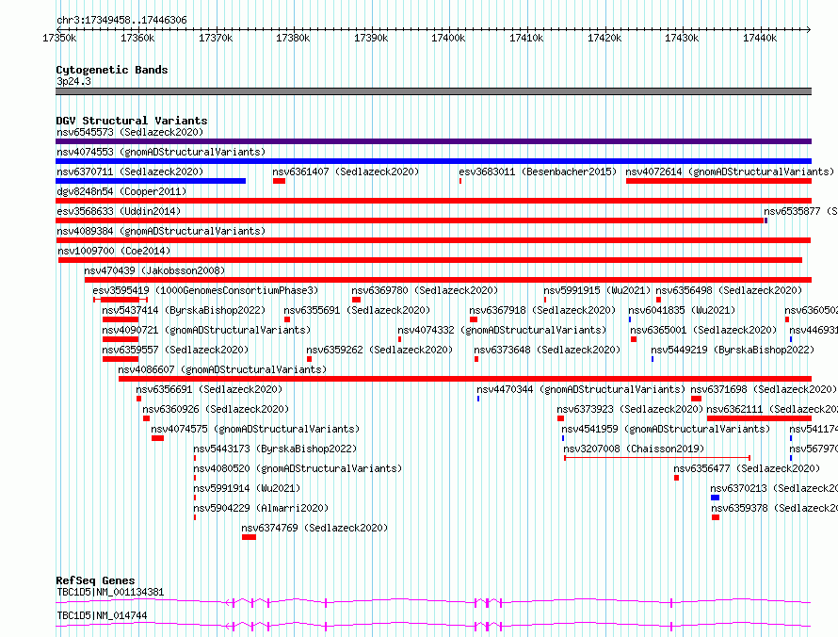Viewport: 838px width, 637px height.
Task: Click nsv4074575 (gnomADStructuralVariants) label
Action: [x=255, y=429]
